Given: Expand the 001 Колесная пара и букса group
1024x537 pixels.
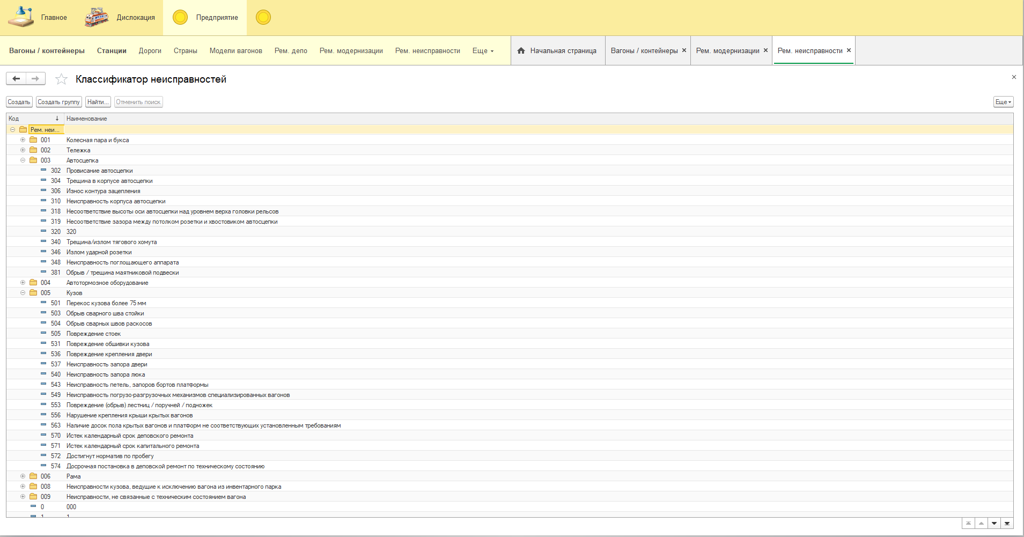Looking at the screenshot, I should point(23,140).
